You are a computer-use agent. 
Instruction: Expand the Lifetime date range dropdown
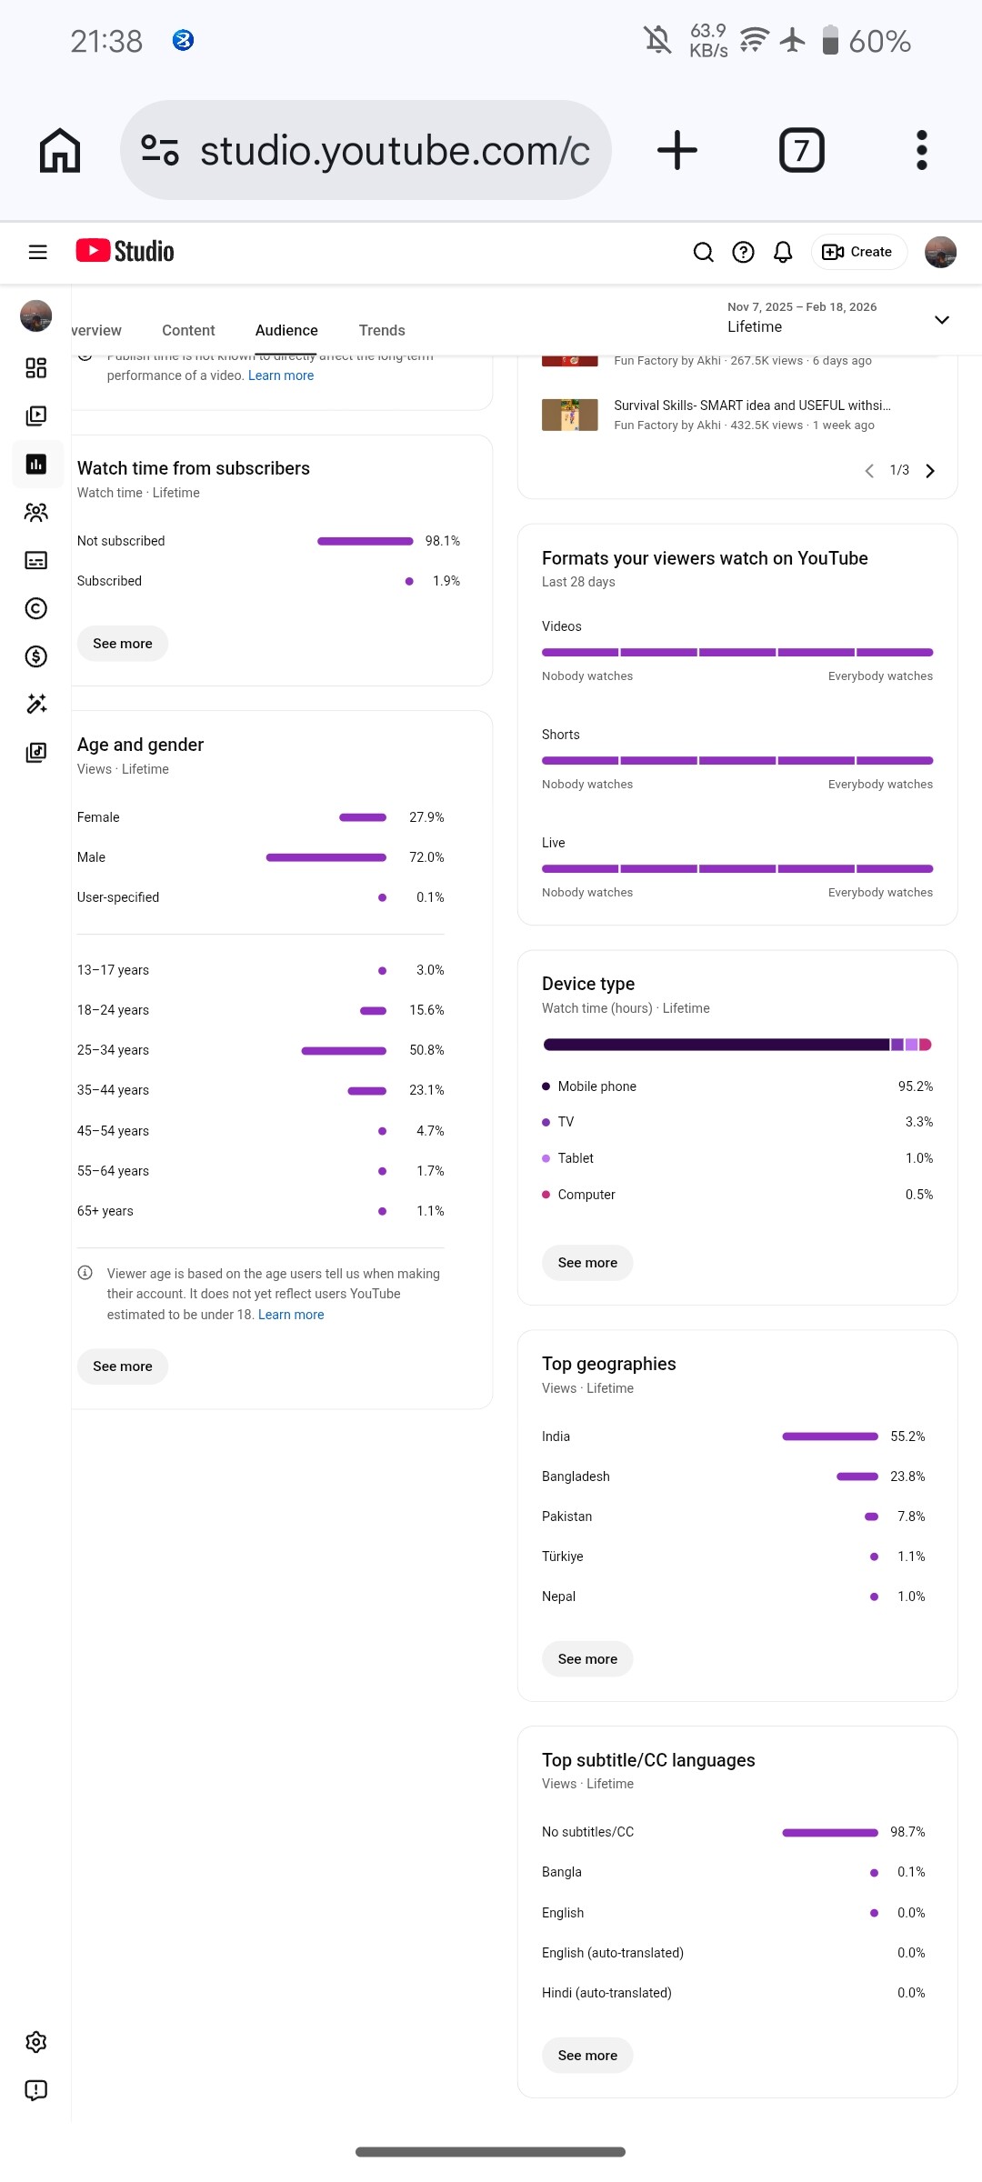[942, 320]
